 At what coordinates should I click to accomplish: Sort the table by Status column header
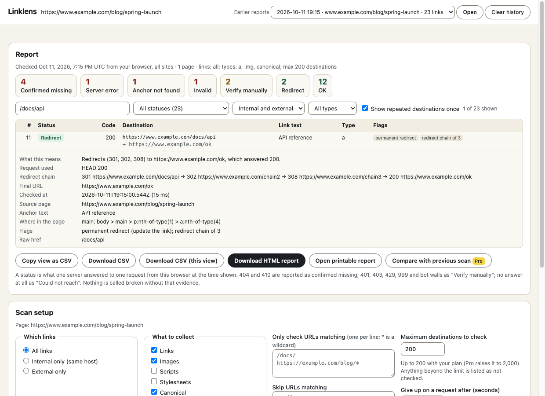pos(47,125)
